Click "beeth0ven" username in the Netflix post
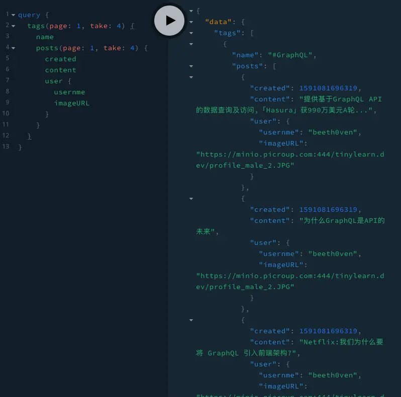The height and width of the screenshot is (397, 401). [333, 375]
